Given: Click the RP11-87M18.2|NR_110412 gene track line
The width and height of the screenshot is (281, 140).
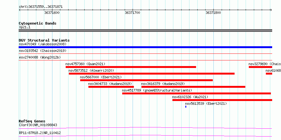Looking at the screenshot, I should (145, 136).
